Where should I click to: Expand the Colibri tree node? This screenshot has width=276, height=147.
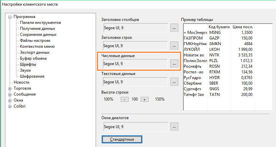pyautogui.click(x=10, y=107)
